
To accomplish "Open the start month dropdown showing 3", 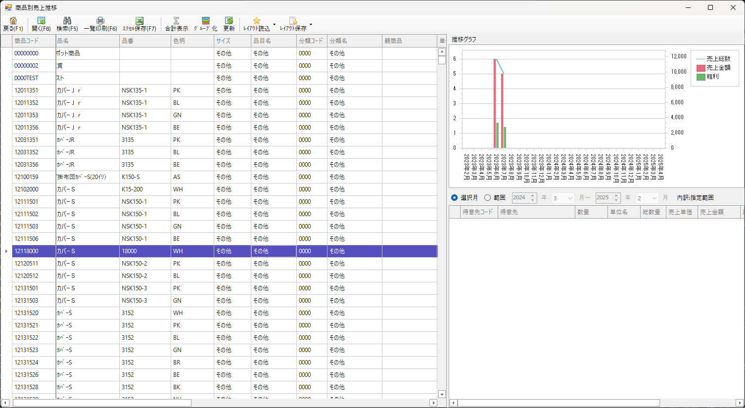I will click(x=570, y=198).
